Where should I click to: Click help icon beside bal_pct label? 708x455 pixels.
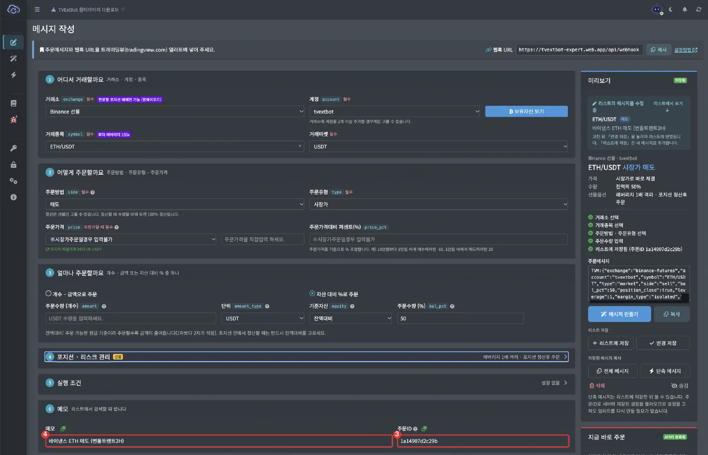452,306
